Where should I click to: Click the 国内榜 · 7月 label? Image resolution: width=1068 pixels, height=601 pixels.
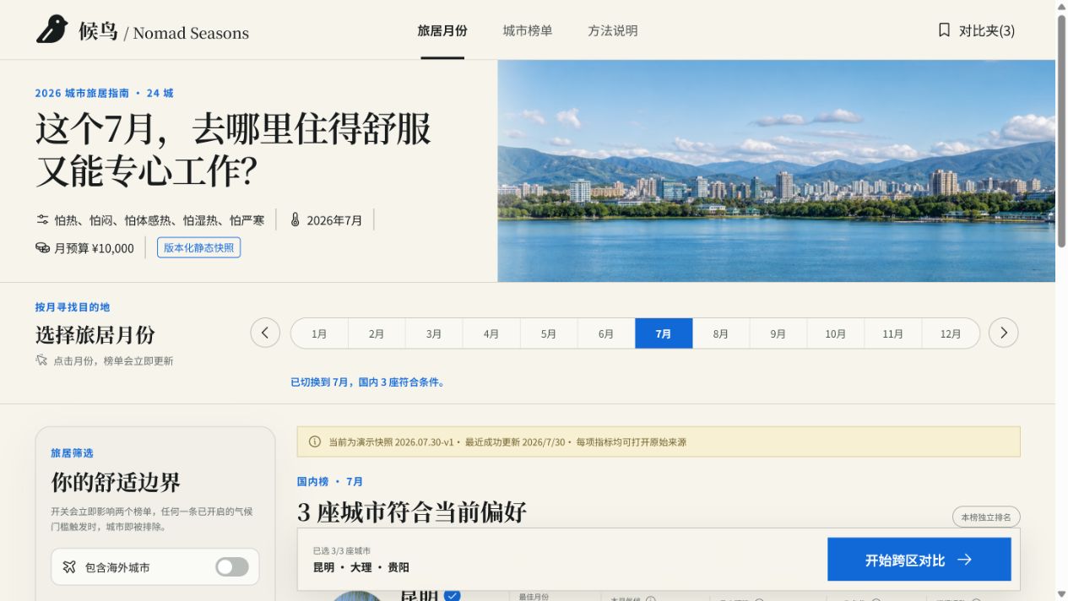point(330,481)
